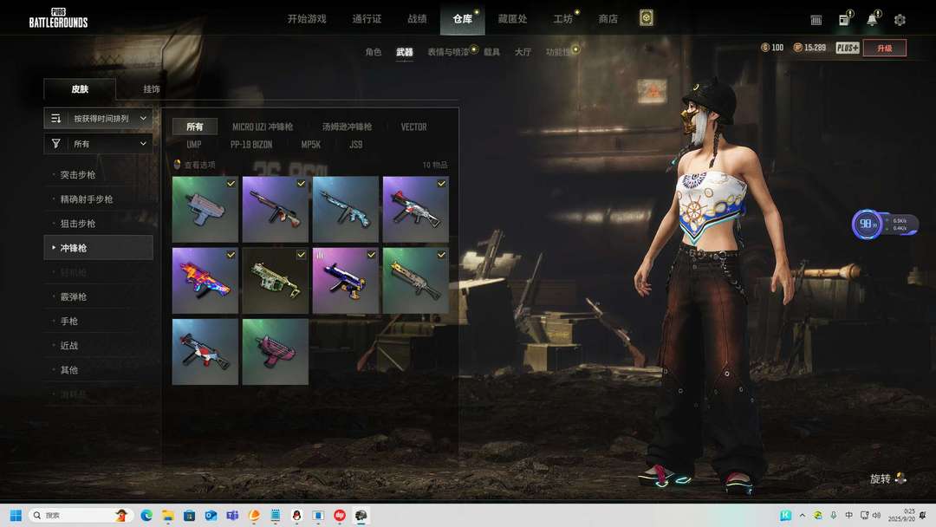The width and height of the screenshot is (936, 527).
Task: Click the red 升级 button
Action: [x=885, y=48]
